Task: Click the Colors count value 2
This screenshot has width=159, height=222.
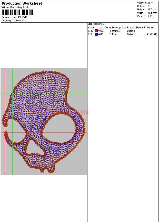Action: click(x=148, y=6)
